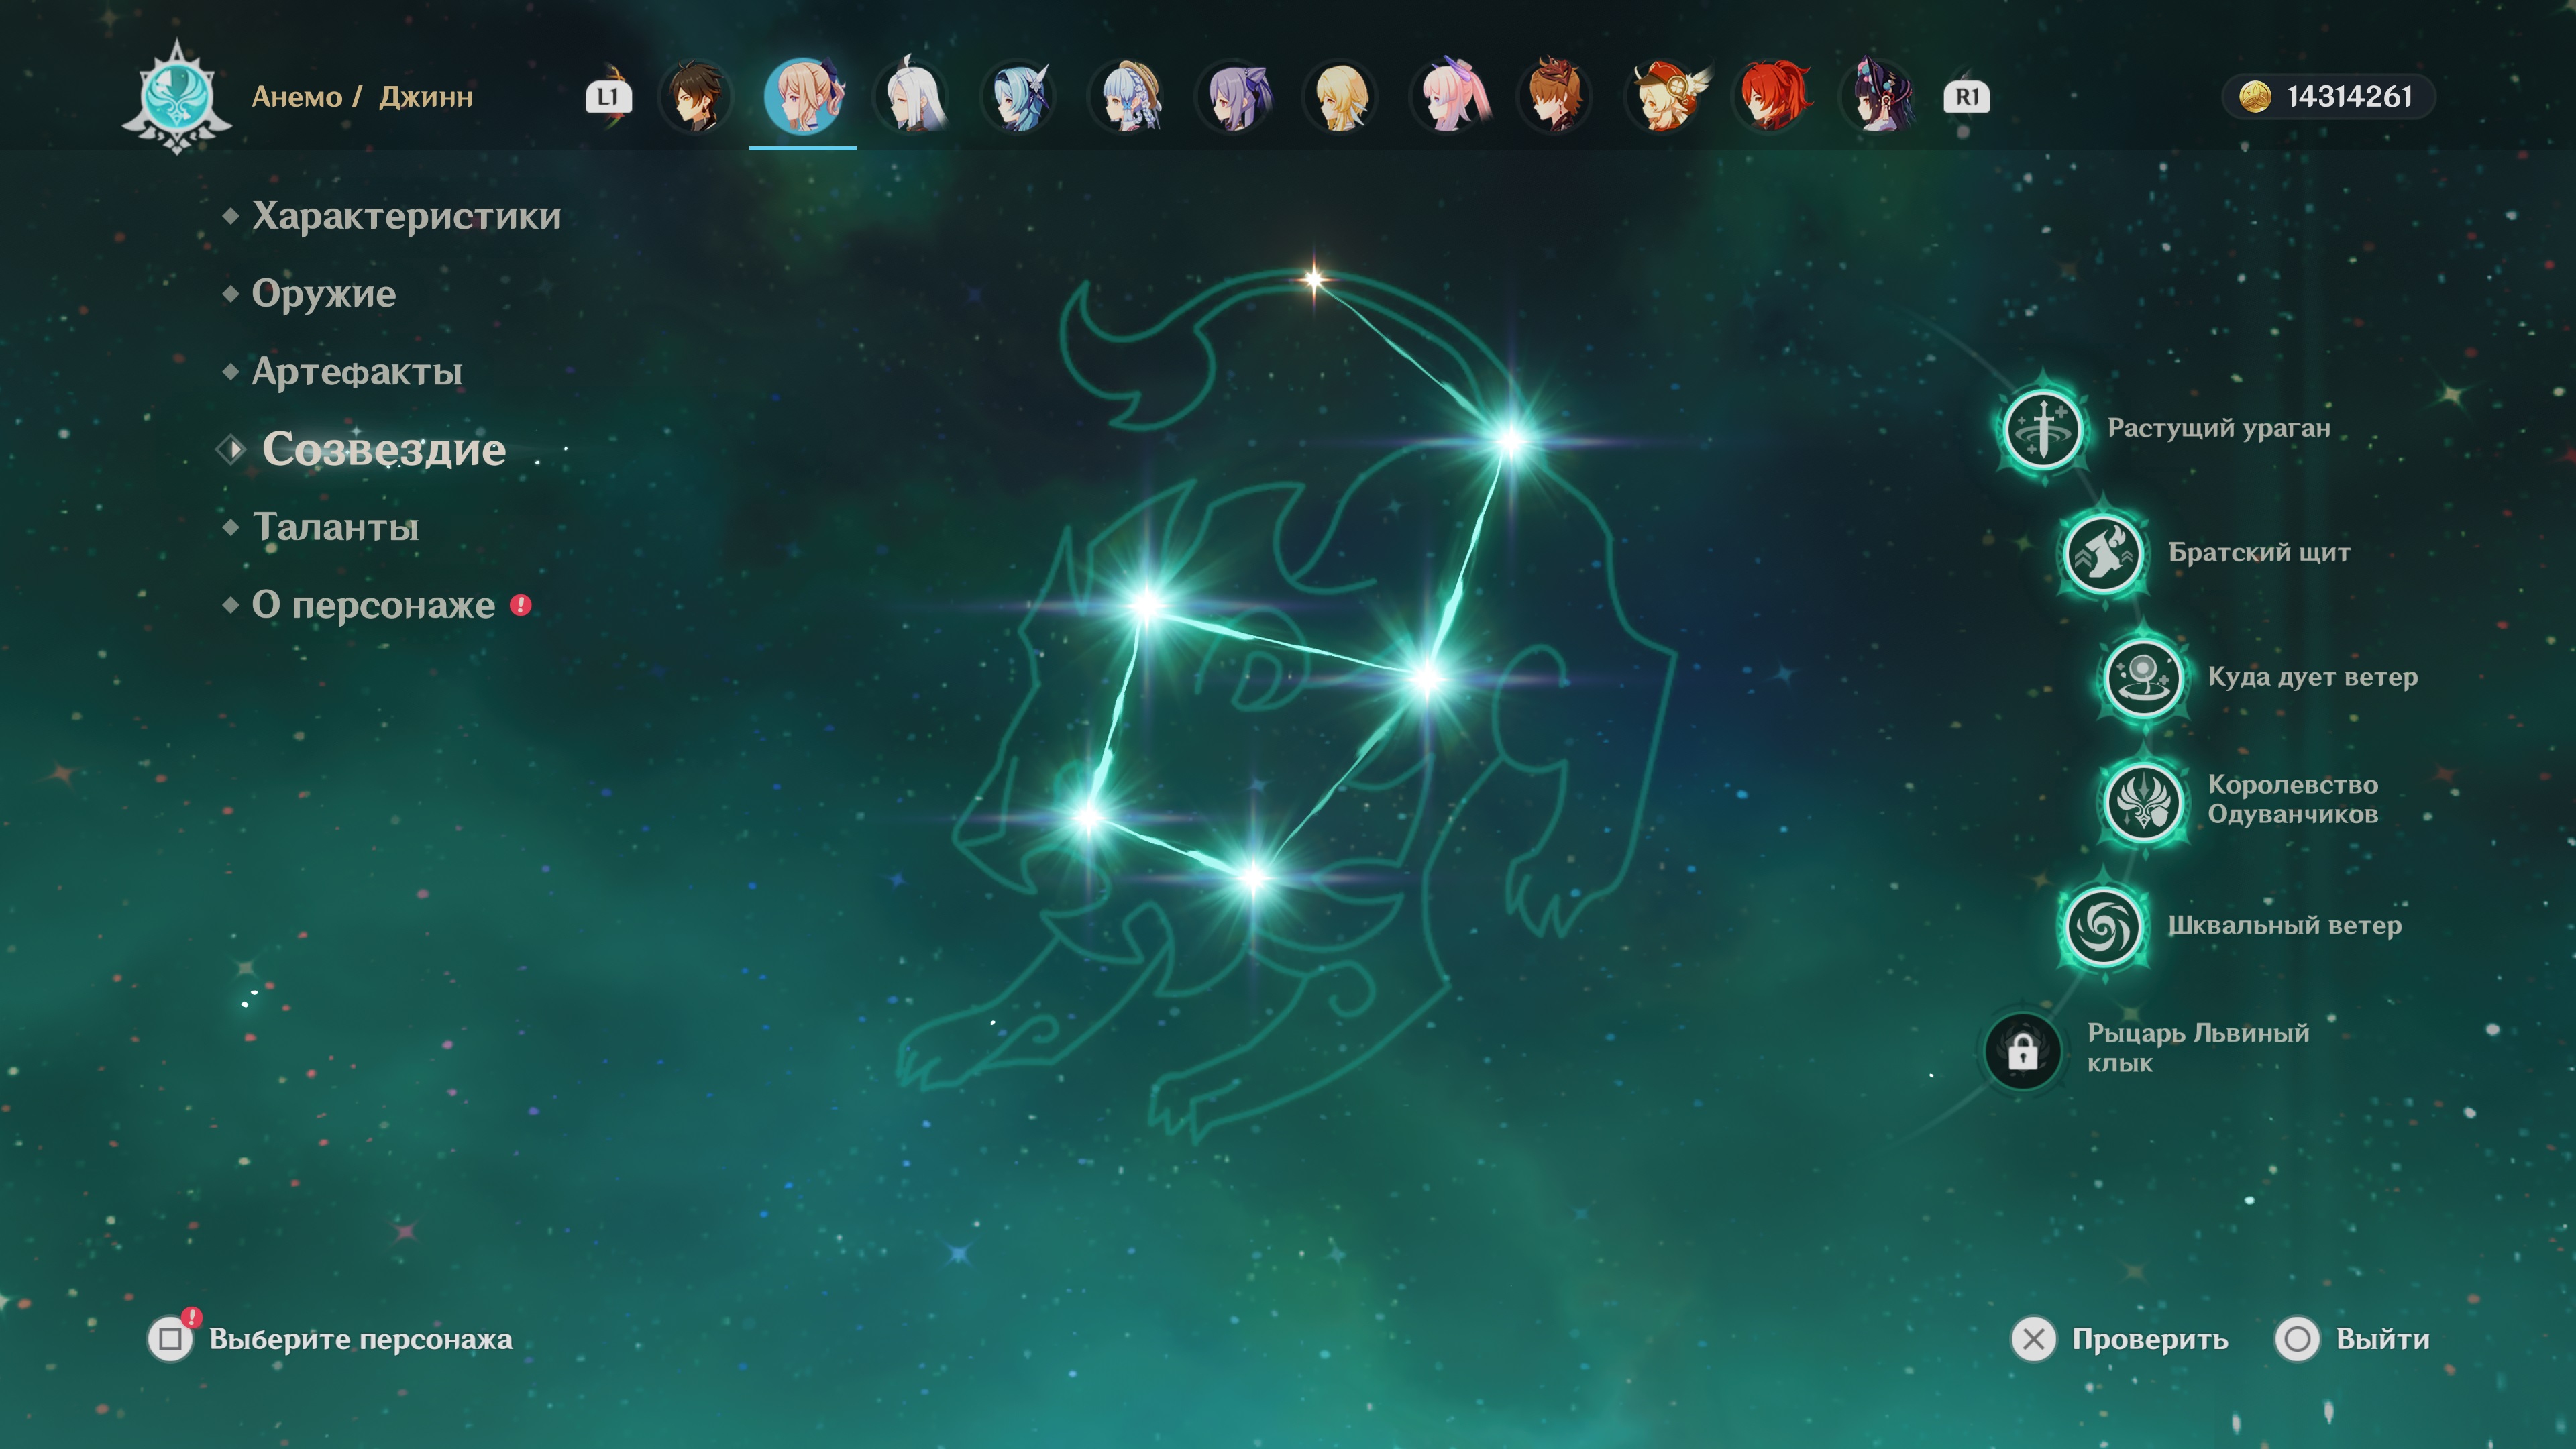
Task: Click the Anemo element emblem
Action: (177, 97)
